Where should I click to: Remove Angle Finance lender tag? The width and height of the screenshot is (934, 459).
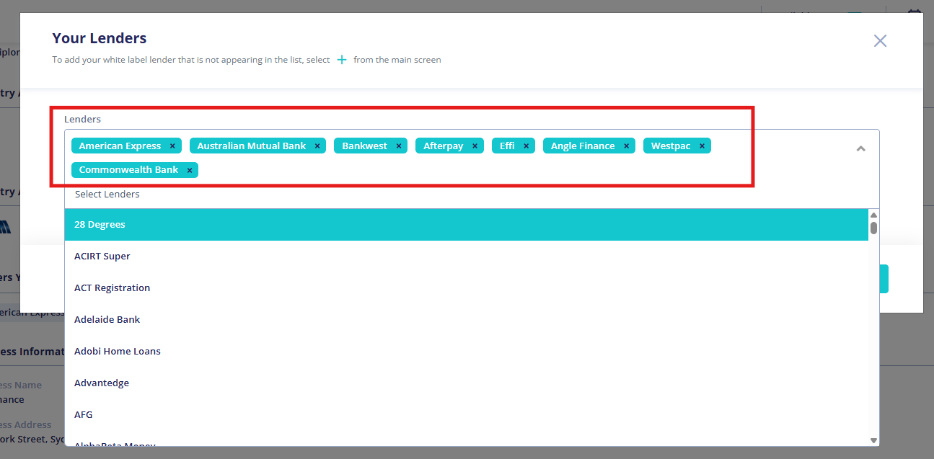(627, 146)
